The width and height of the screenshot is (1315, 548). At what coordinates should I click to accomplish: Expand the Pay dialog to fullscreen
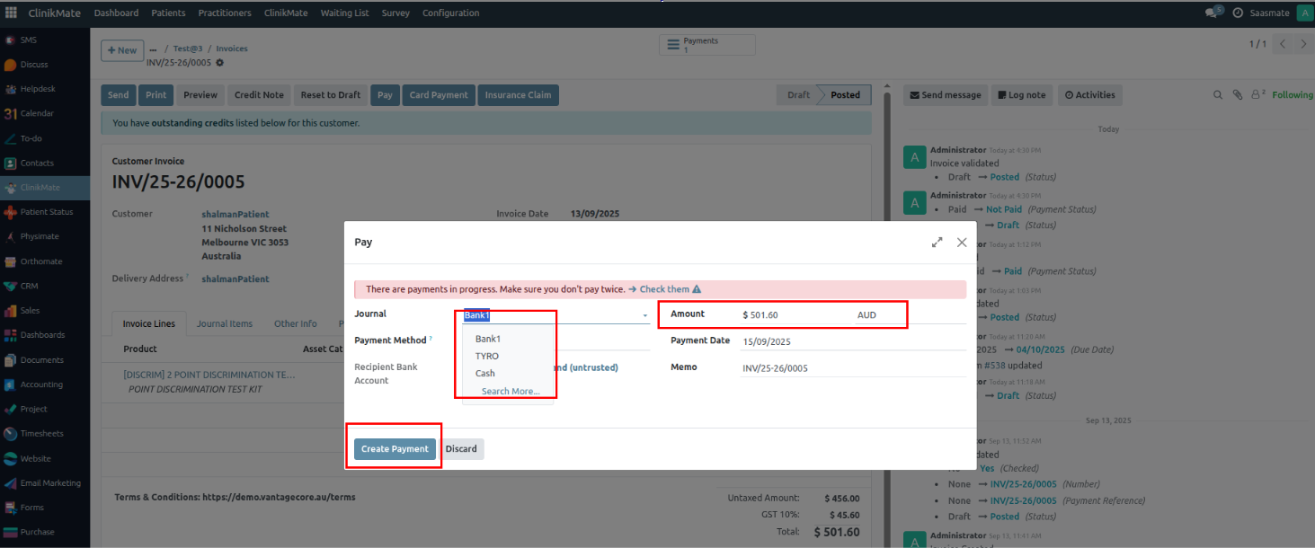tap(937, 243)
